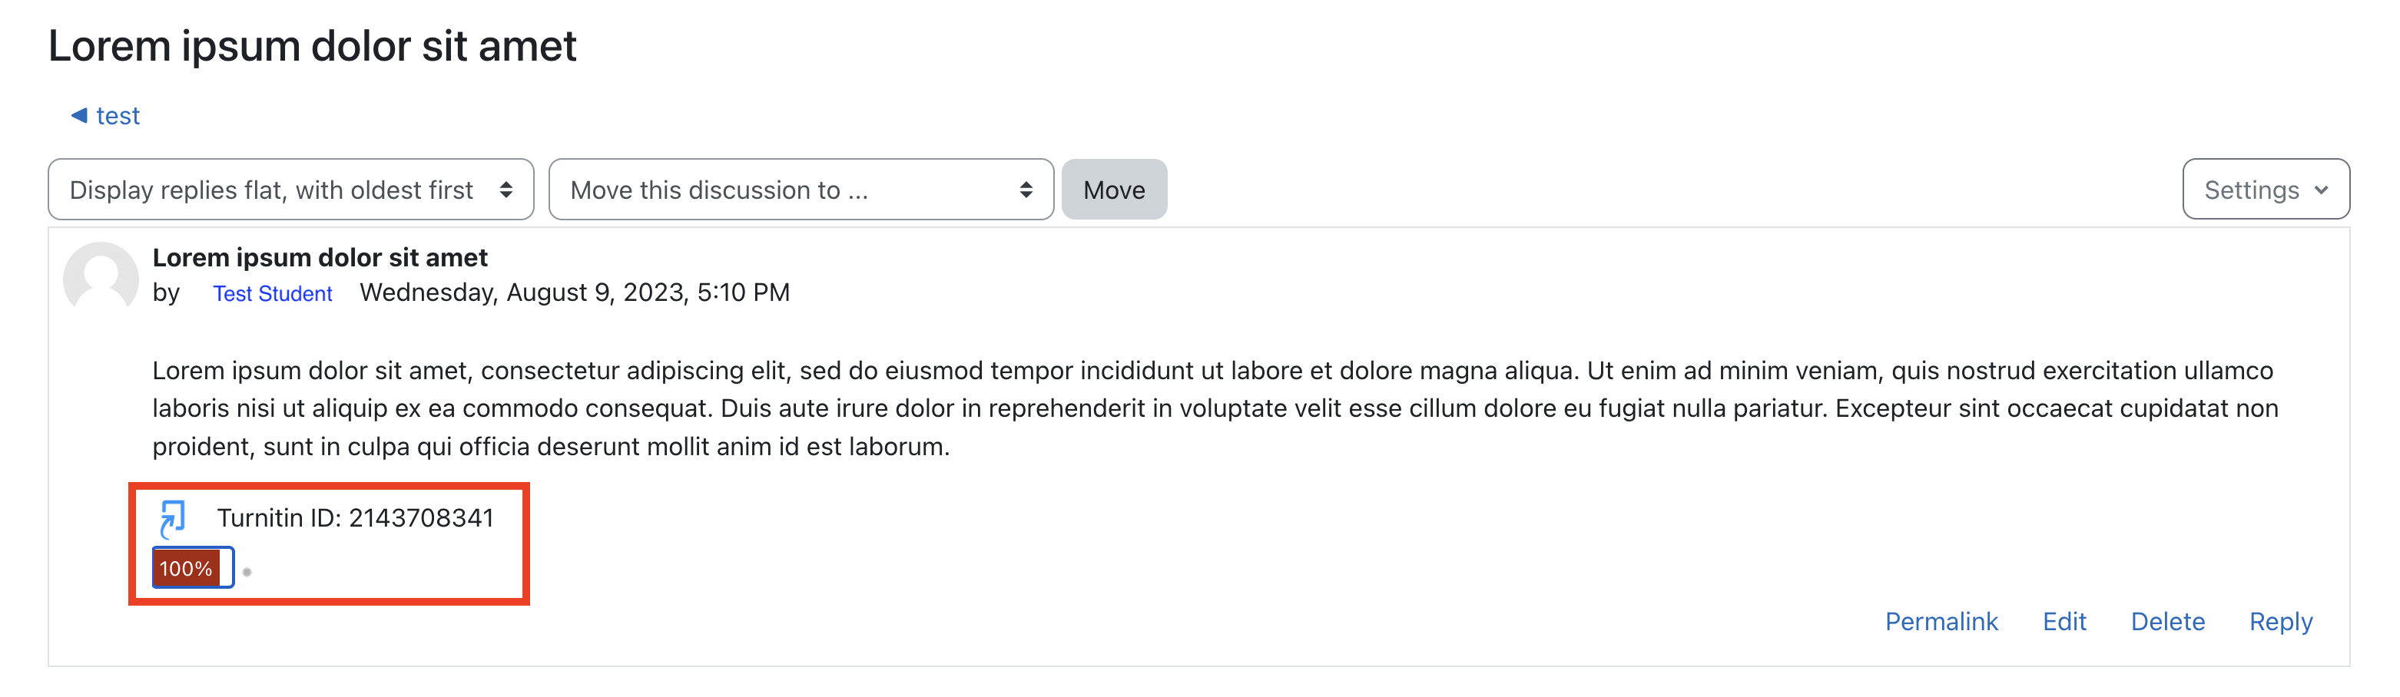Image resolution: width=2400 pixels, height=697 pixels.
Task: Click inside the post body paragraph
Action: point(1215,408)
